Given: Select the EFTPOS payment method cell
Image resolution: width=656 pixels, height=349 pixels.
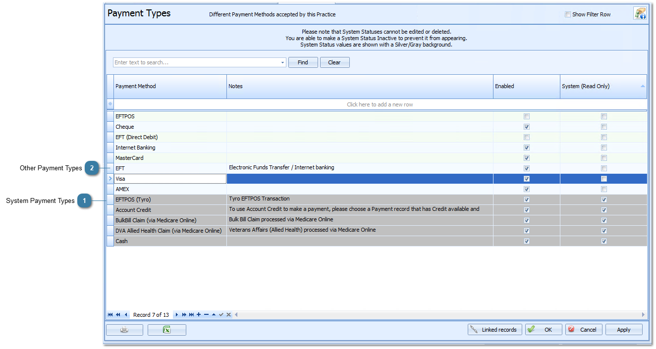Looking at the screenshot, I should tap(170, 116).
